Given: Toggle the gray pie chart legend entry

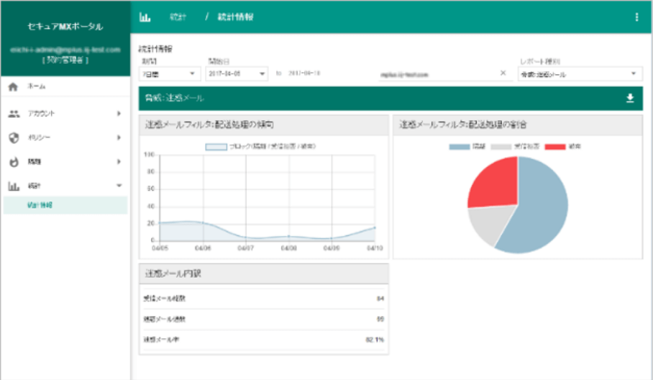Looking at the screenshot, I should click(x=501, y=146).
